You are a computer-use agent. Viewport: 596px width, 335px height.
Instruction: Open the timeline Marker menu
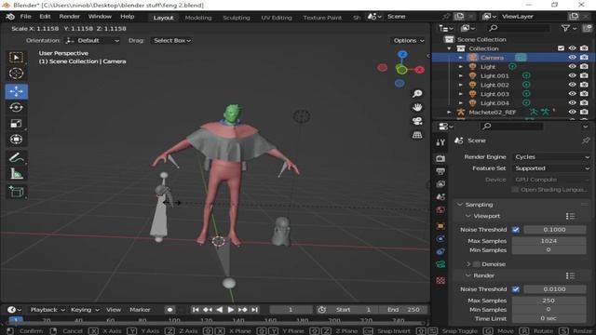[x=140, y=310]
